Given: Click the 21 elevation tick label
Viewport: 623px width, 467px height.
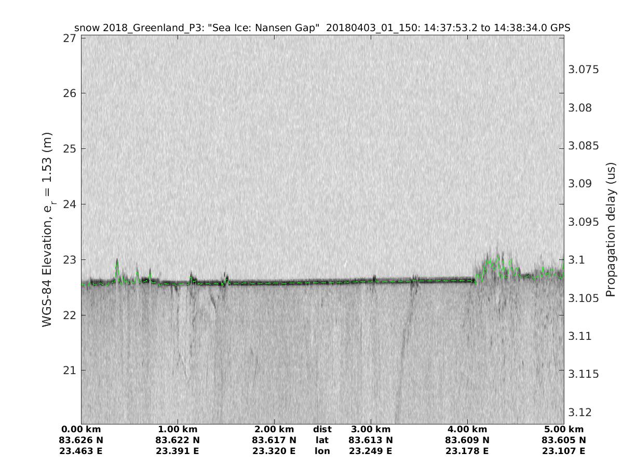Looking at the screenshot, I should pyautogui.click(x=70, y=370).
